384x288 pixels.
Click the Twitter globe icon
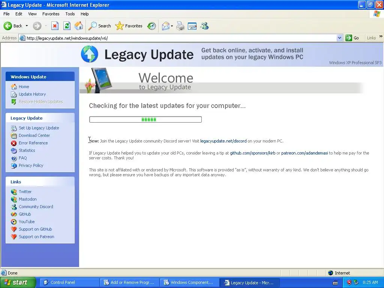14,192
